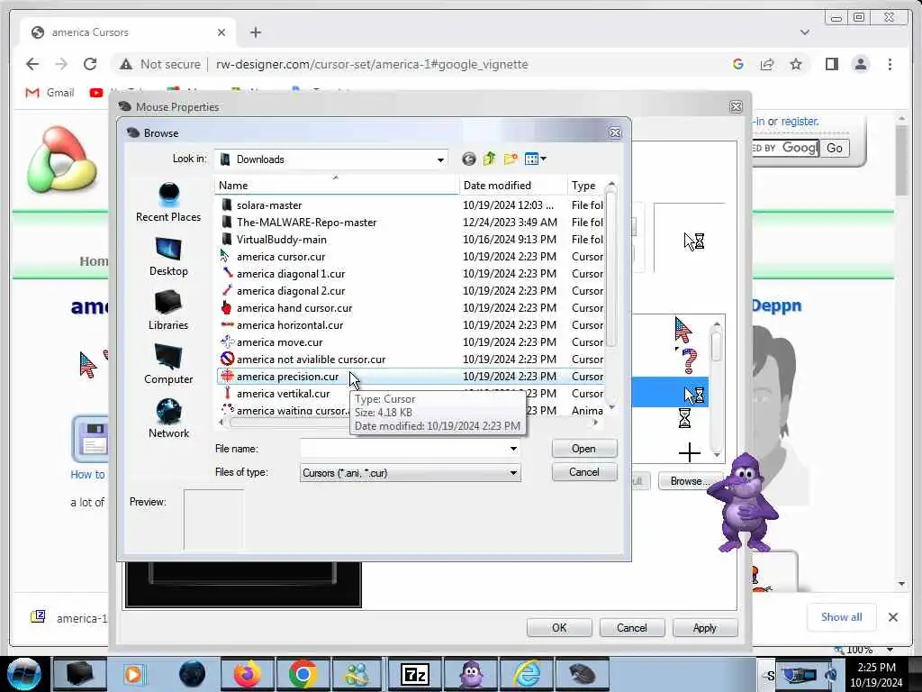This screenshot has width=922, height=692.
Task: Go up one folder level in Browse
Action: [x=489, y=159]
